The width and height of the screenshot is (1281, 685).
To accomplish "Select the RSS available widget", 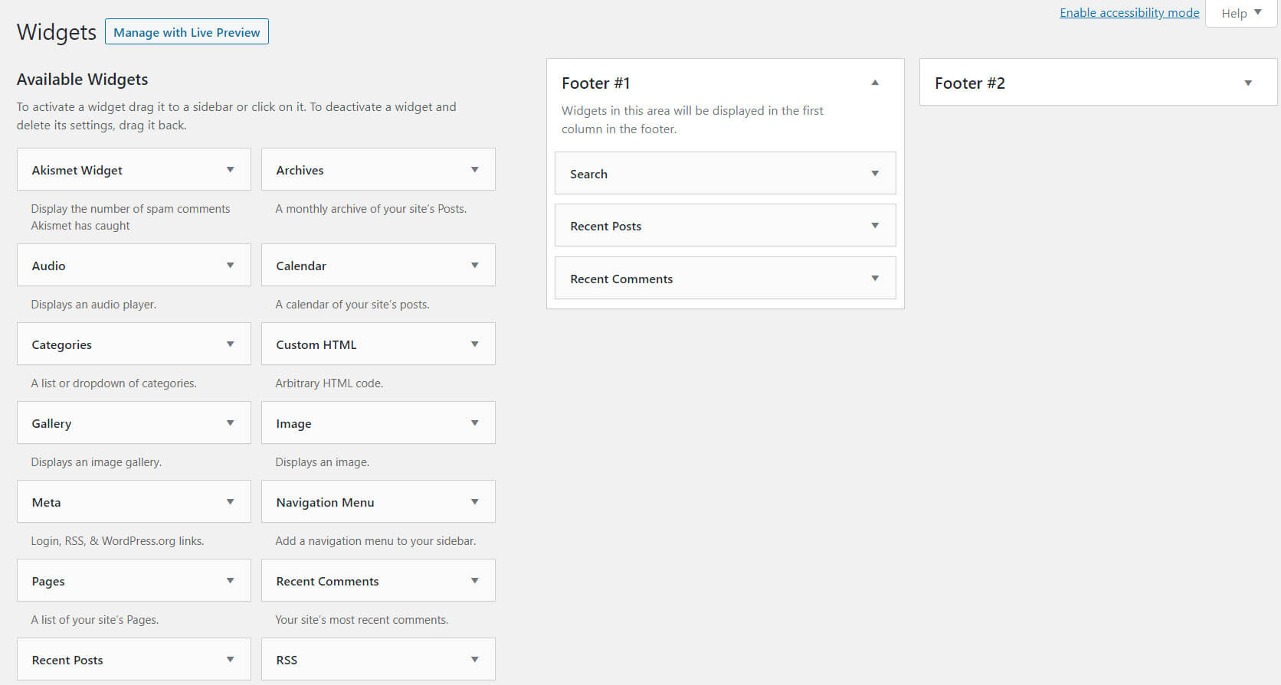I will 287,660.
